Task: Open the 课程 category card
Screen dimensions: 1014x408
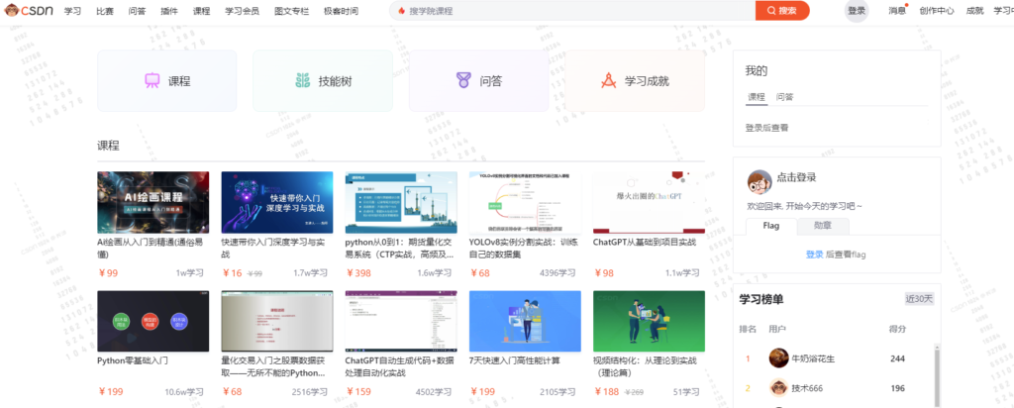Action: click(166, 81)
